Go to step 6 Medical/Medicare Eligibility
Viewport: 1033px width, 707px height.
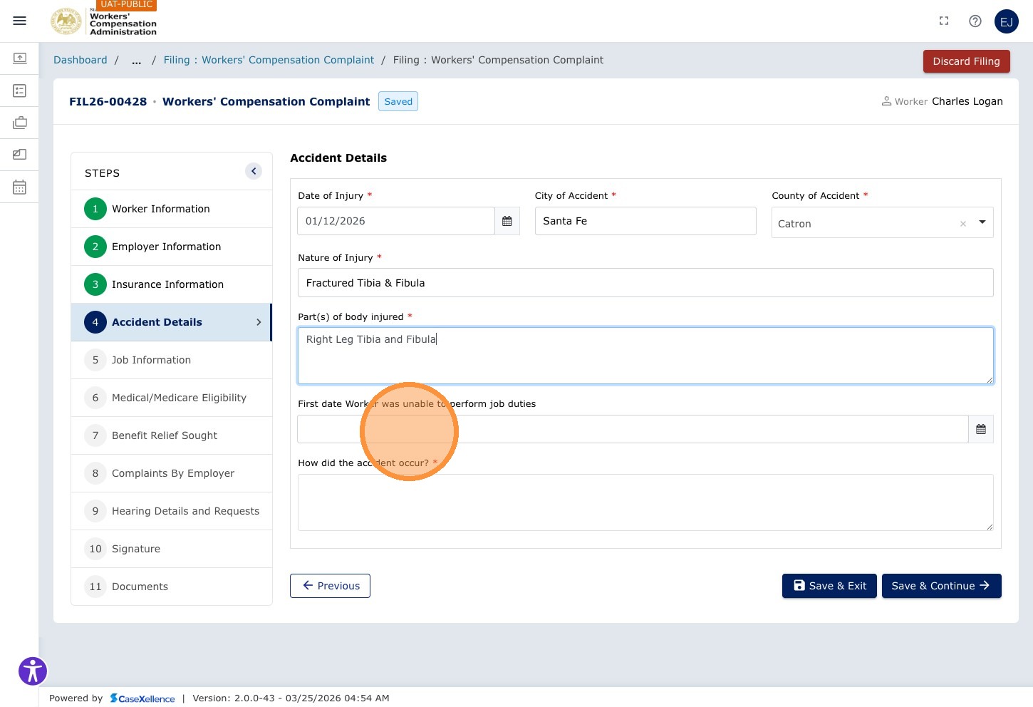[x=172, y=398]
